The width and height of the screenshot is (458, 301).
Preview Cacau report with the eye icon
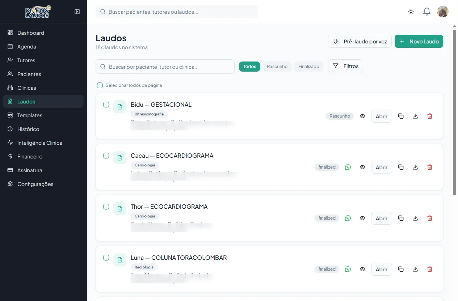point(362,167)
